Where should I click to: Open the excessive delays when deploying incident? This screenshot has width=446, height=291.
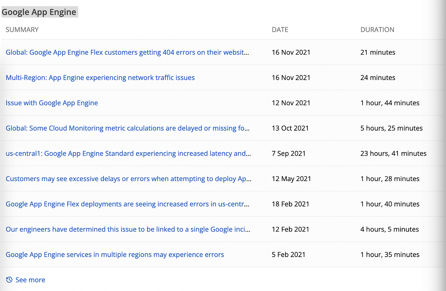(x=128, y=179)
